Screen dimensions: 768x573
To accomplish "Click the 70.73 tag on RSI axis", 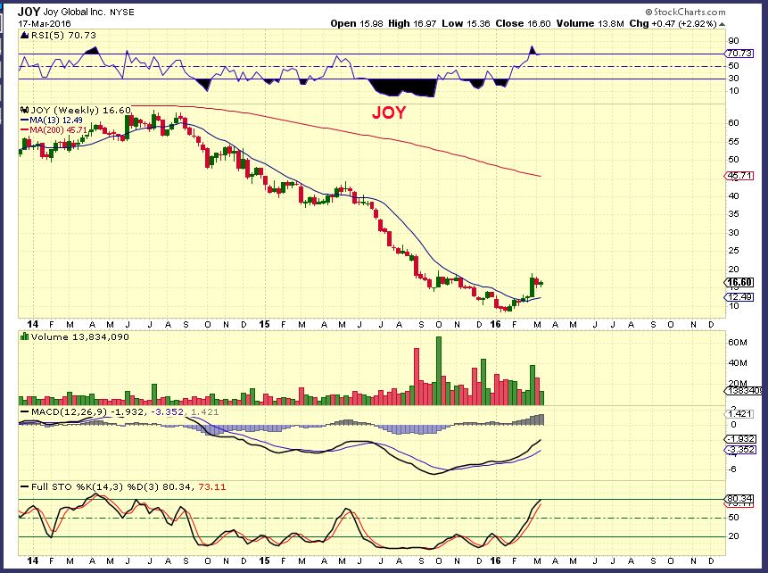I will coord(740,54).
